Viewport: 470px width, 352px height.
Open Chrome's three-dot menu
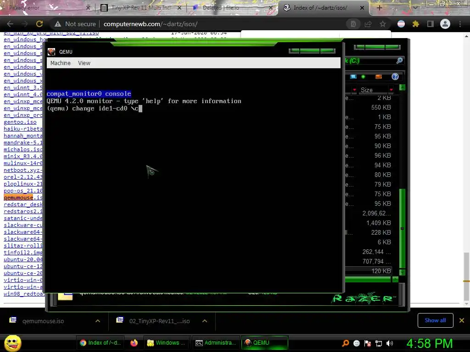pos(460,24)
